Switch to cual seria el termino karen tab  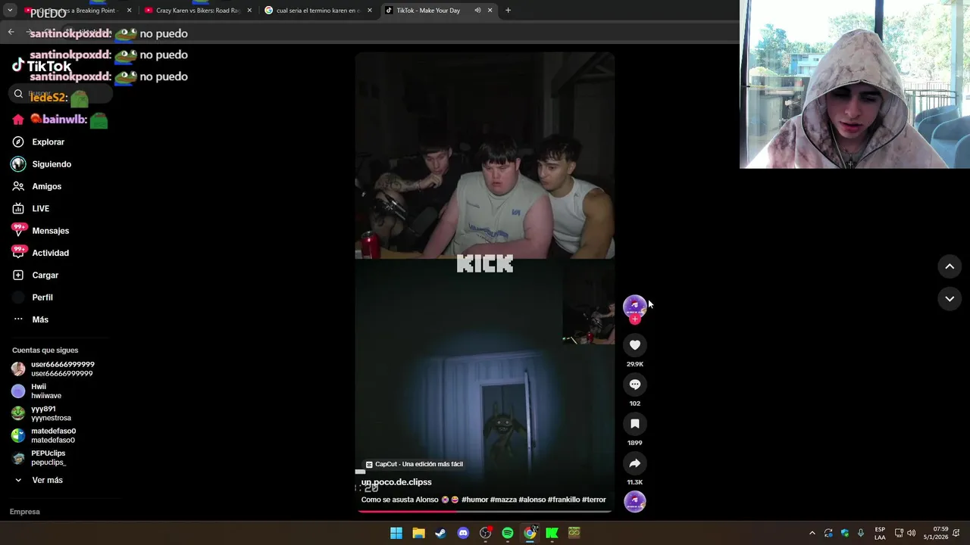(318, 11)
